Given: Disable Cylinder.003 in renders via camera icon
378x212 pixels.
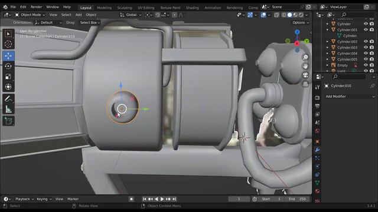Looking at the screenshot, I should 372,47.
